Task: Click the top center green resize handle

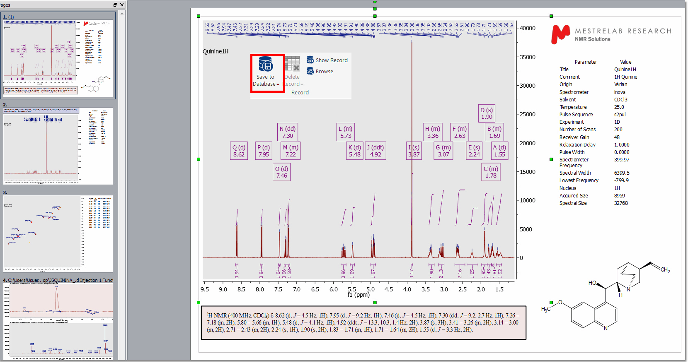Action: (375, 16)
